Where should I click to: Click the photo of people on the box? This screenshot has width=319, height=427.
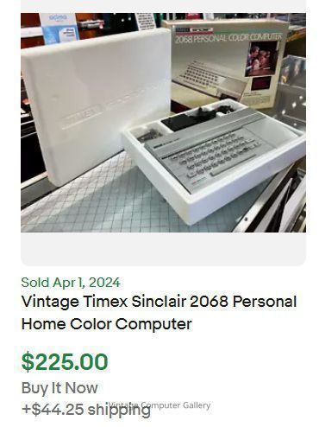point(262,59)
